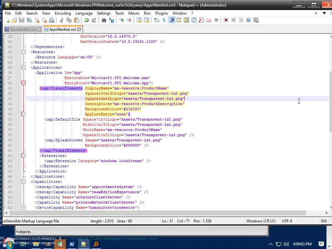Viewport: 332px width, 249px height.
Task: Toggle Show All Characters pilcrow icon
Action: point(164,20)
